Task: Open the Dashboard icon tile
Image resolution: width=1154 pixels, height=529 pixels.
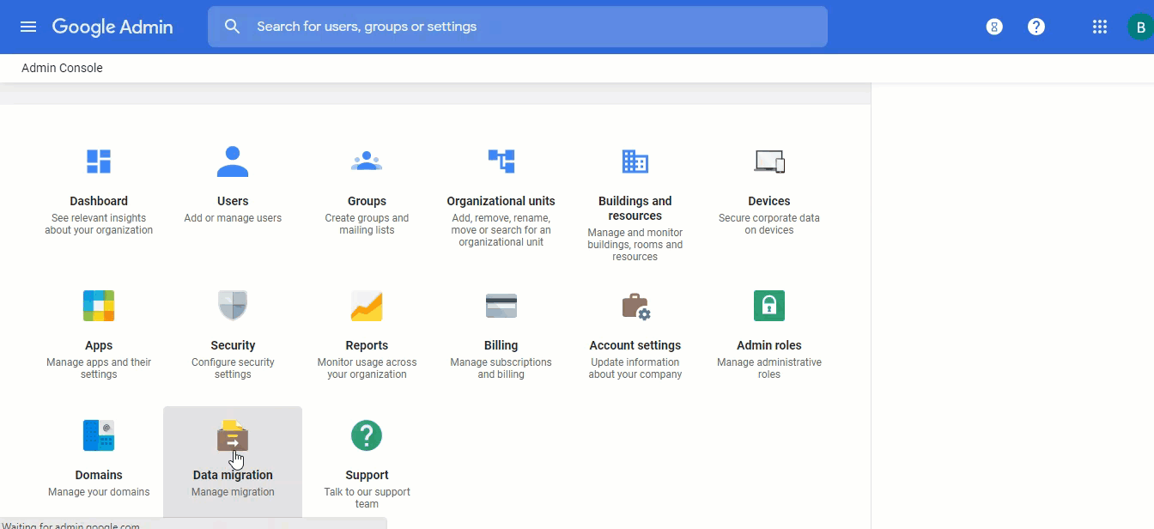Action: [x=99, y=161]
